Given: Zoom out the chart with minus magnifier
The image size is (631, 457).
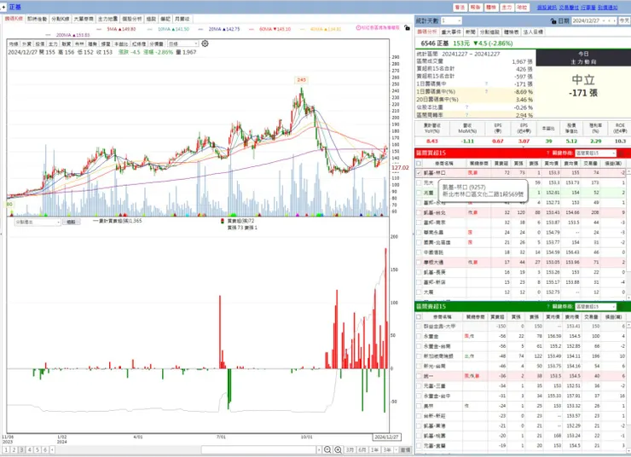Looking at the screenshot, I should click(x=327, y=450).
